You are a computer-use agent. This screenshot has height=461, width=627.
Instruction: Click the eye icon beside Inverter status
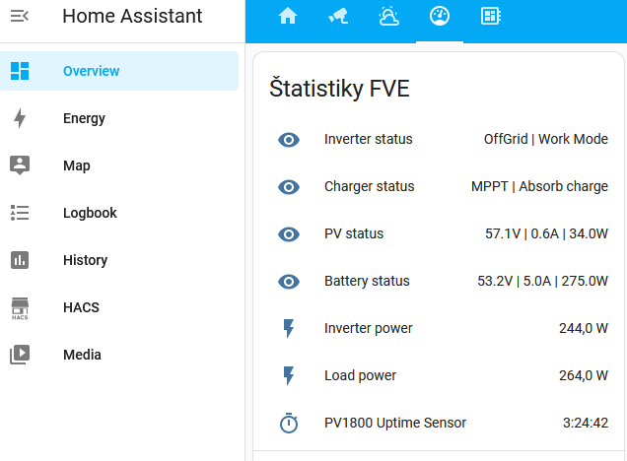[289, 140]
